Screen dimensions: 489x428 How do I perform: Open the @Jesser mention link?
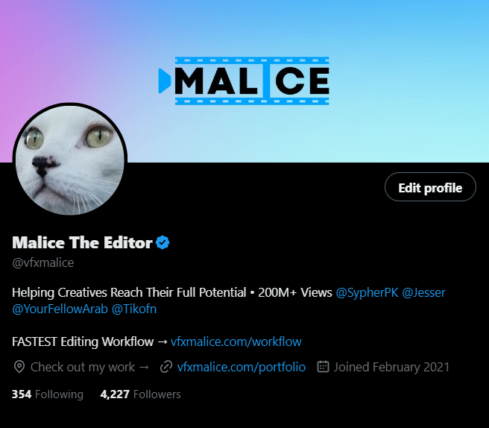click(x=423, y=292)
